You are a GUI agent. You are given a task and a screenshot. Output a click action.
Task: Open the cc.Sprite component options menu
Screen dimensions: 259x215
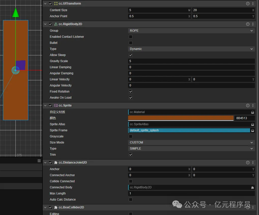[x=253, y=105]
